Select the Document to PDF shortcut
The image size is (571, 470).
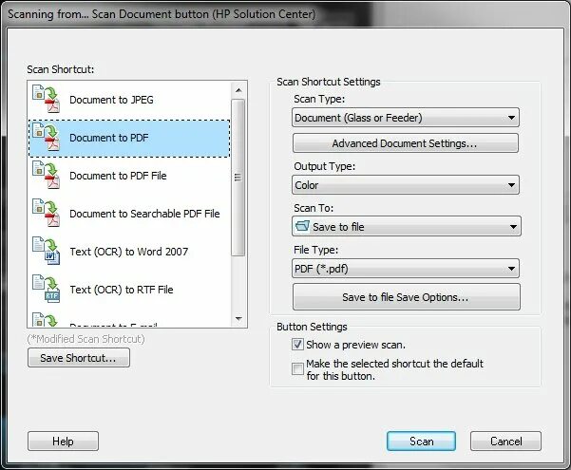pos(129,139)
